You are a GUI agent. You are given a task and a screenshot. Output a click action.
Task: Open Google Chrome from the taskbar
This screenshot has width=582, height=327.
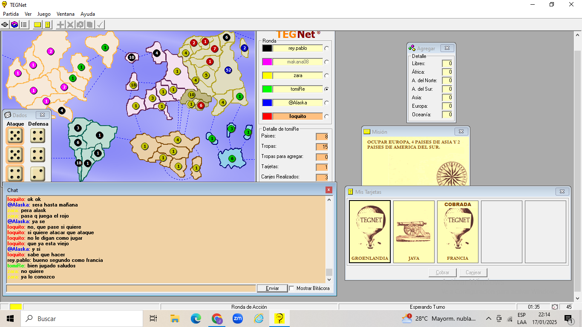217,318
